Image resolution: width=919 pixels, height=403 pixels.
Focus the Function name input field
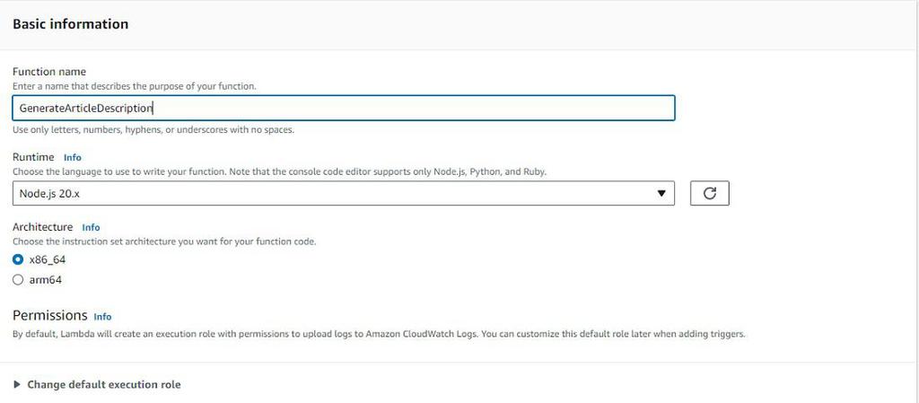pos(343,108)
